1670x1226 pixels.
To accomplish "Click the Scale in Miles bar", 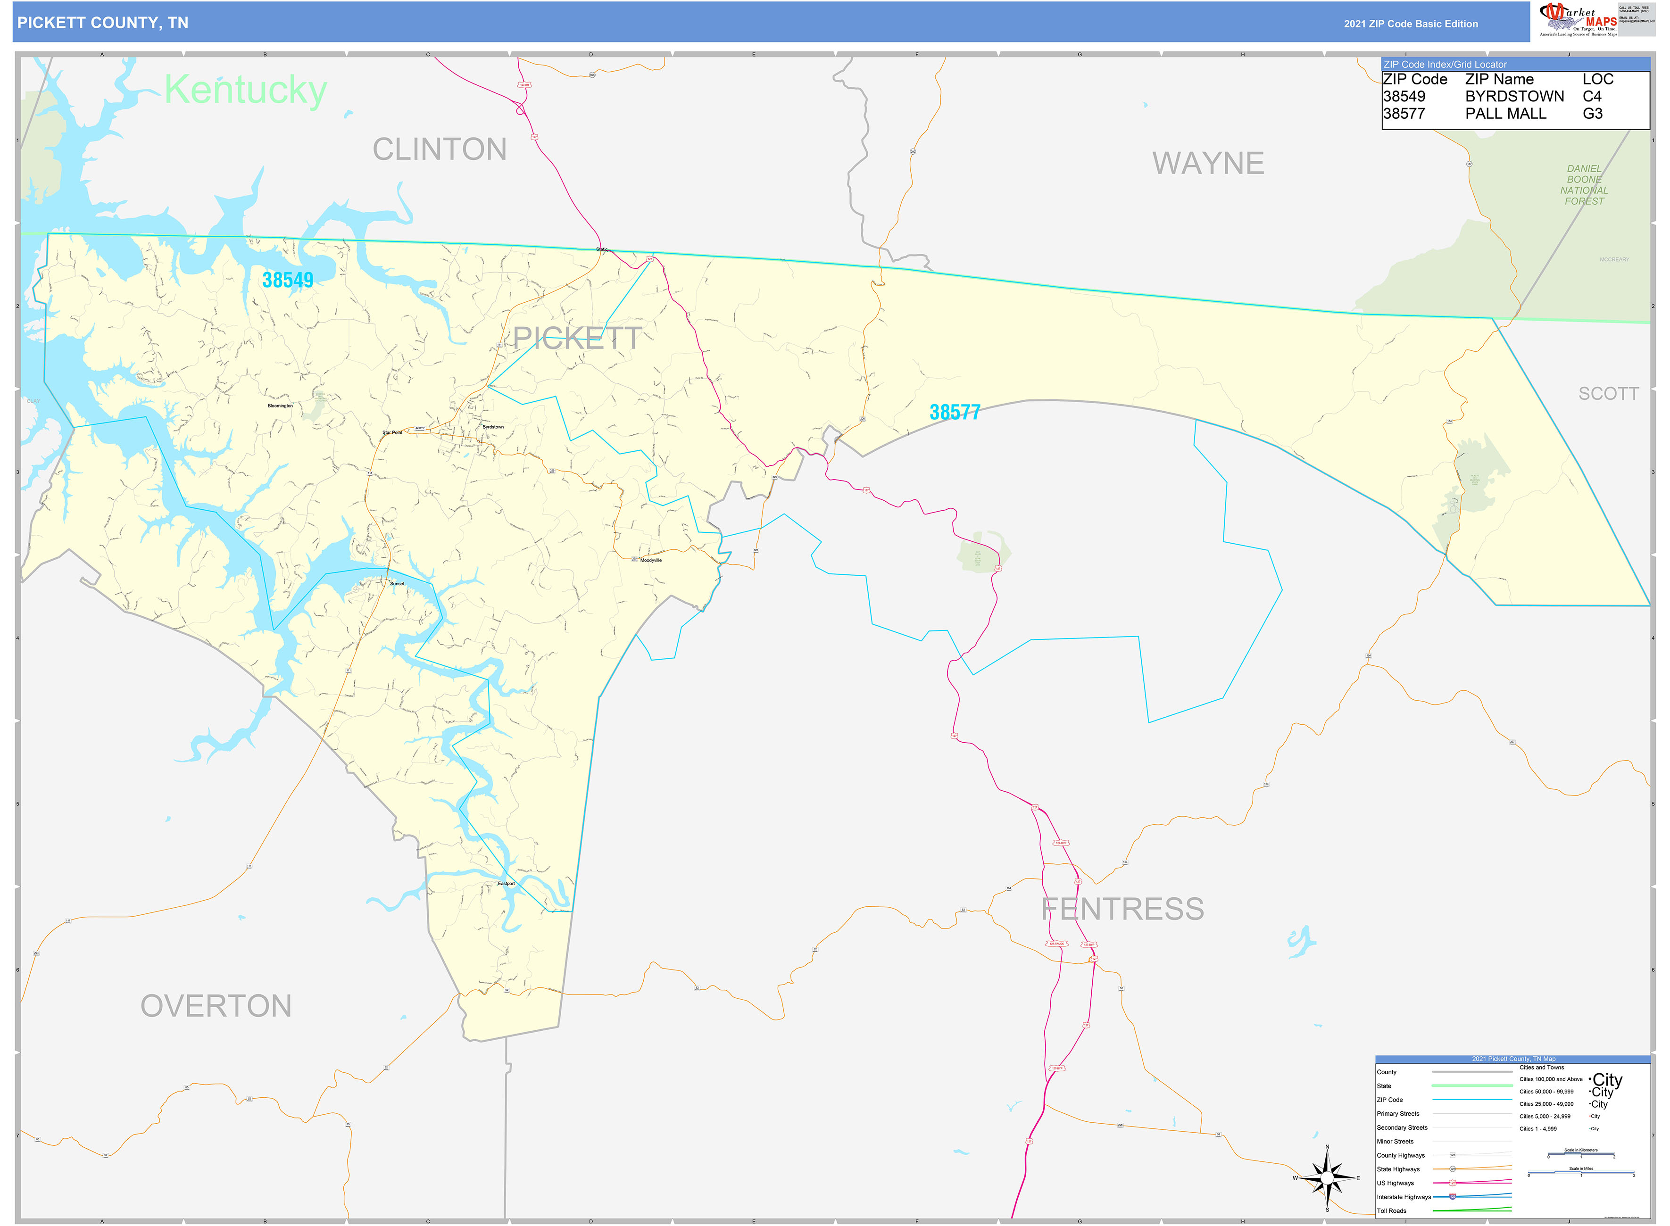I will click(1581, 1172).
